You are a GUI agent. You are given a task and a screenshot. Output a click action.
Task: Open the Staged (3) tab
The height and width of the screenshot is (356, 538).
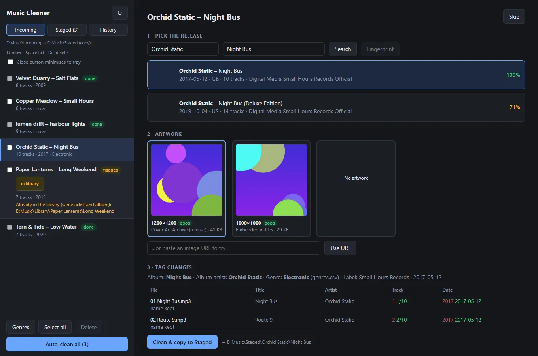[x=67, y=30]
